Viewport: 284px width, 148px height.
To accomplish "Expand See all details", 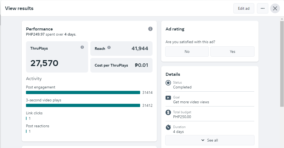I will [210, 140].
